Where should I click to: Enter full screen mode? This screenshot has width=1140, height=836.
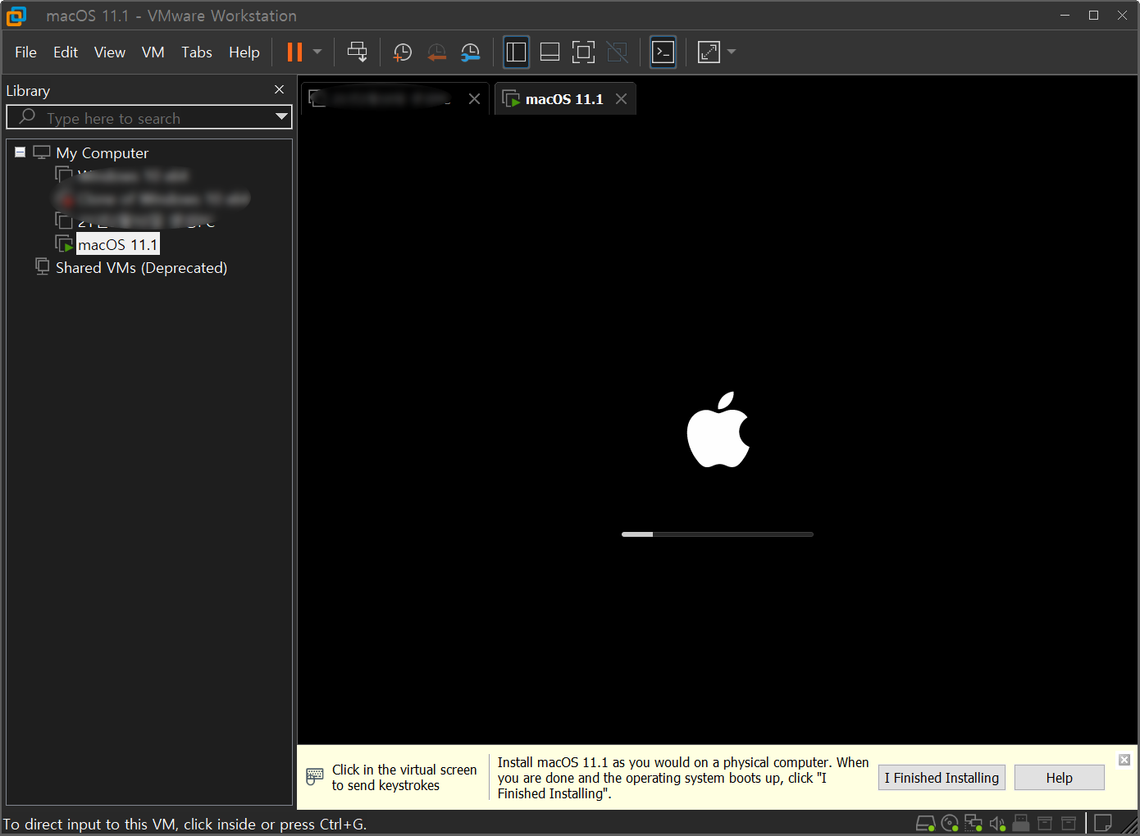click(x=583, y=52)
